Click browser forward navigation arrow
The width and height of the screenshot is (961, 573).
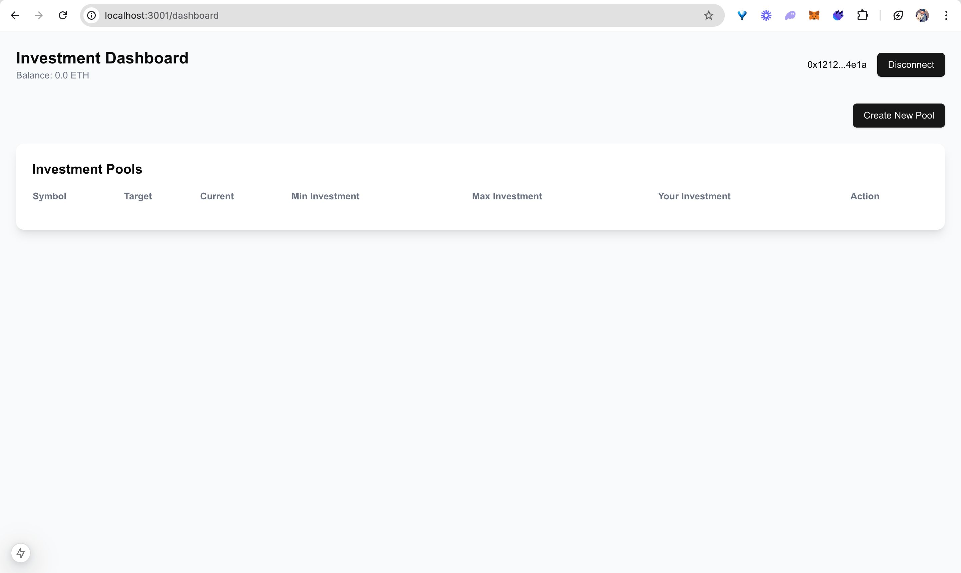click(x=38, y=15)
